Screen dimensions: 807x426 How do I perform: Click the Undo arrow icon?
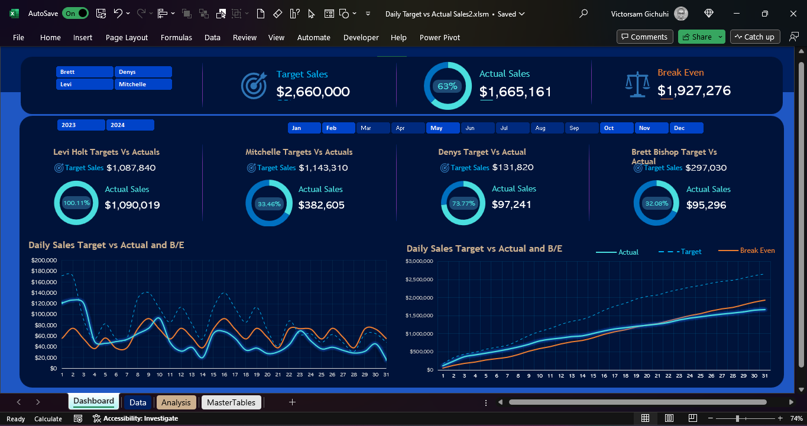(x=118, y=14)
